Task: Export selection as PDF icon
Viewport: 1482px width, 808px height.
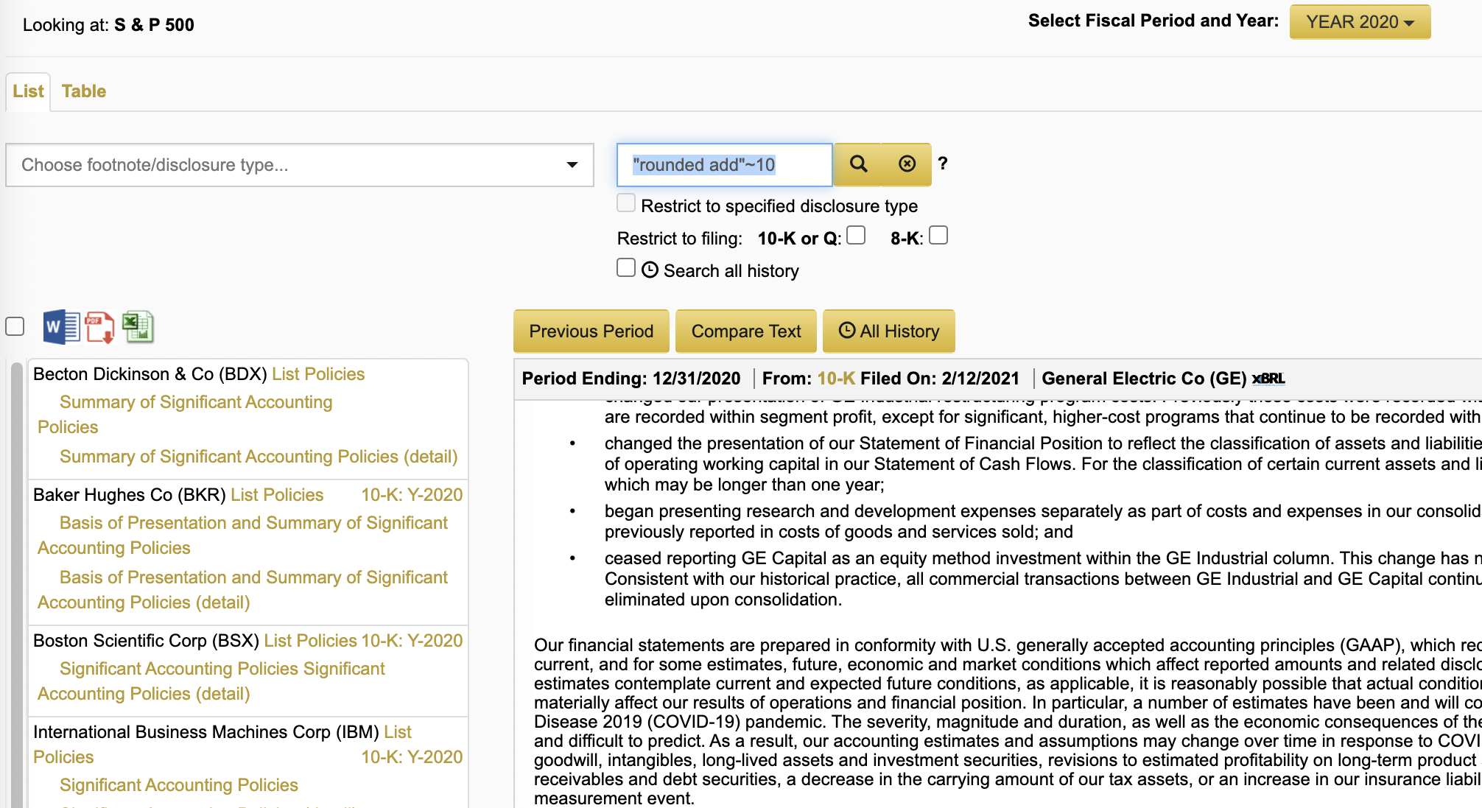Action: (x=100, y=327)
